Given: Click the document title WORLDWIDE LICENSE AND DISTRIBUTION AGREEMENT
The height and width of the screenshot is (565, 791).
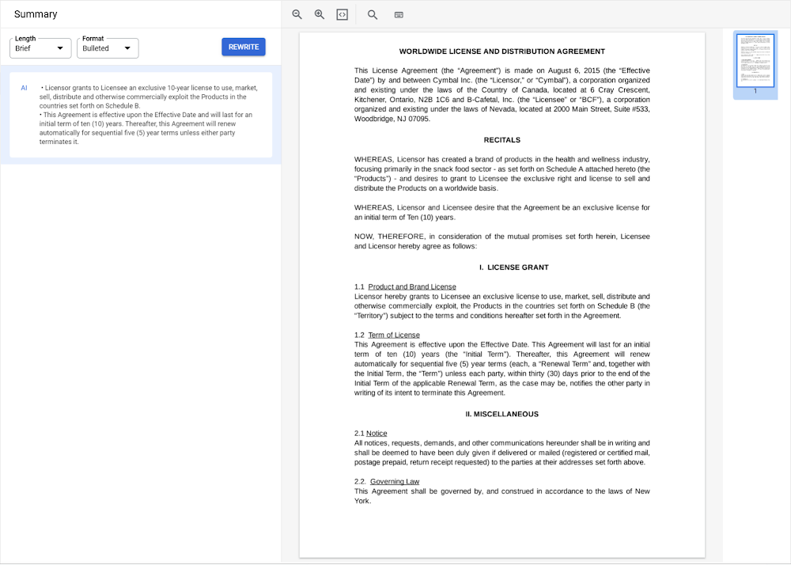Looking at the screenshot, I should (x=502, y=51).
